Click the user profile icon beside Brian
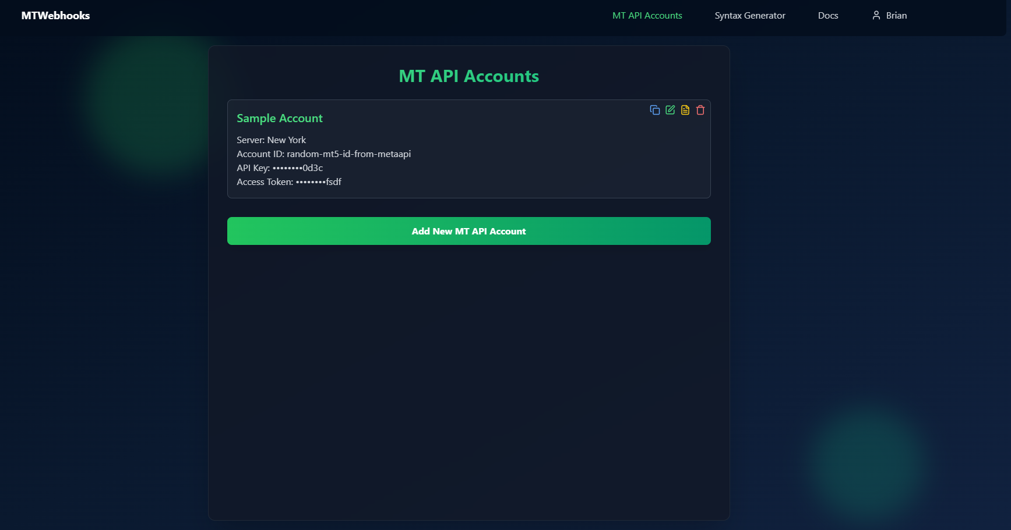Screen dimensions: 1011x530 click(876, 16)
